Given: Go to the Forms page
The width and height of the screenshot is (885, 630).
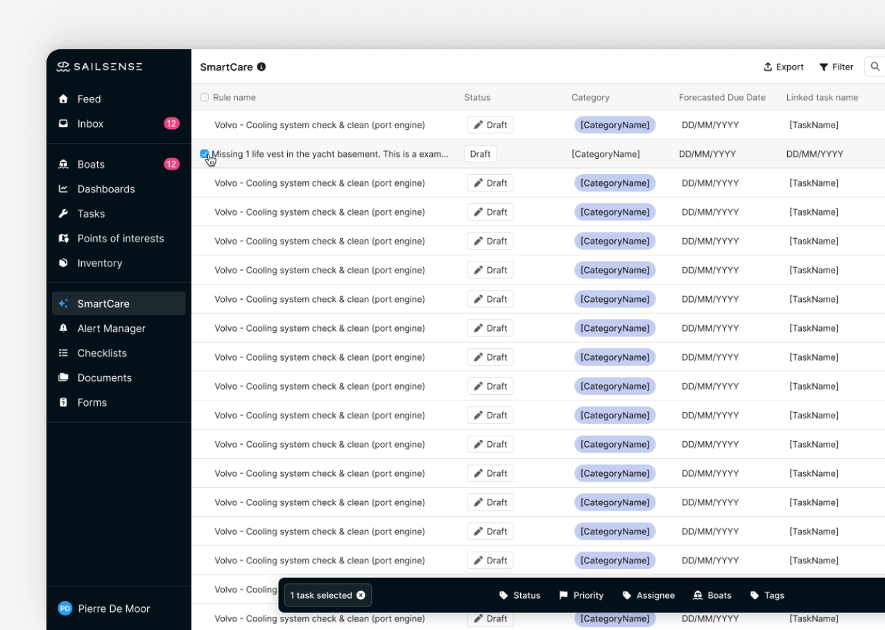Looking at the screenshot, I should pos(92,402).
